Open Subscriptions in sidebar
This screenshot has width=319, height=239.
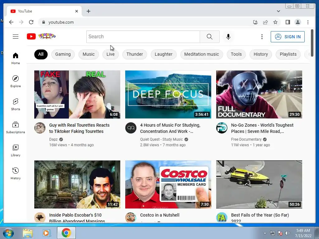[16, 127]
